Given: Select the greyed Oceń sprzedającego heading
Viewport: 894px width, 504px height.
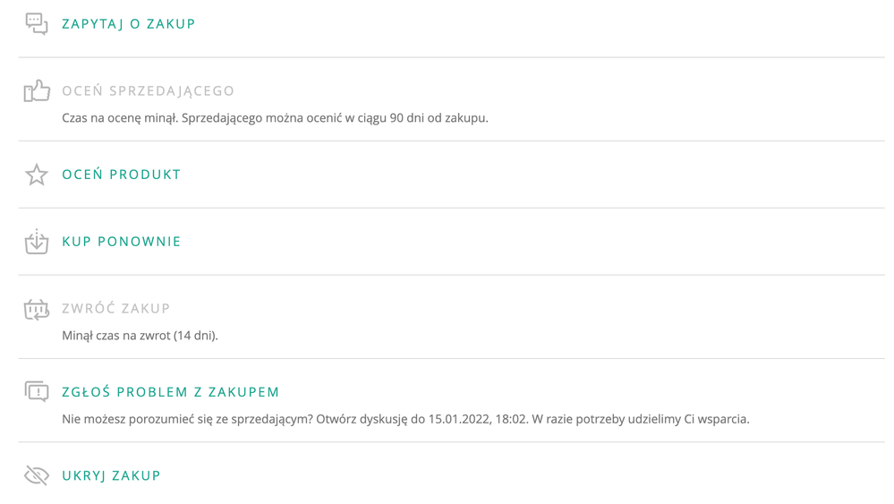Looking at the screenshot, I should tap(148, 90).
